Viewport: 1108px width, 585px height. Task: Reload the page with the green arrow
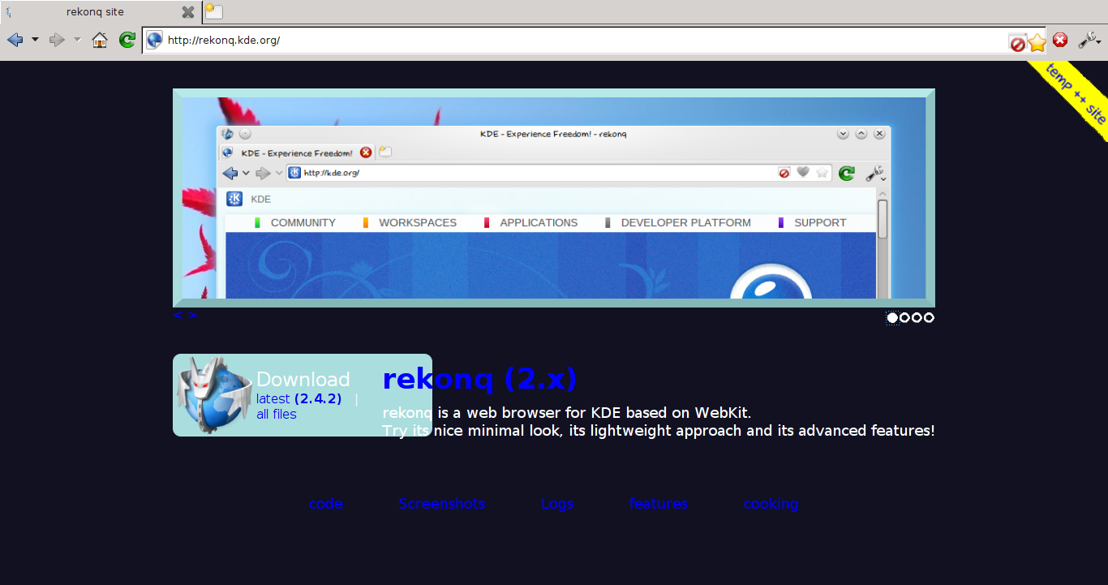point(127,40)
